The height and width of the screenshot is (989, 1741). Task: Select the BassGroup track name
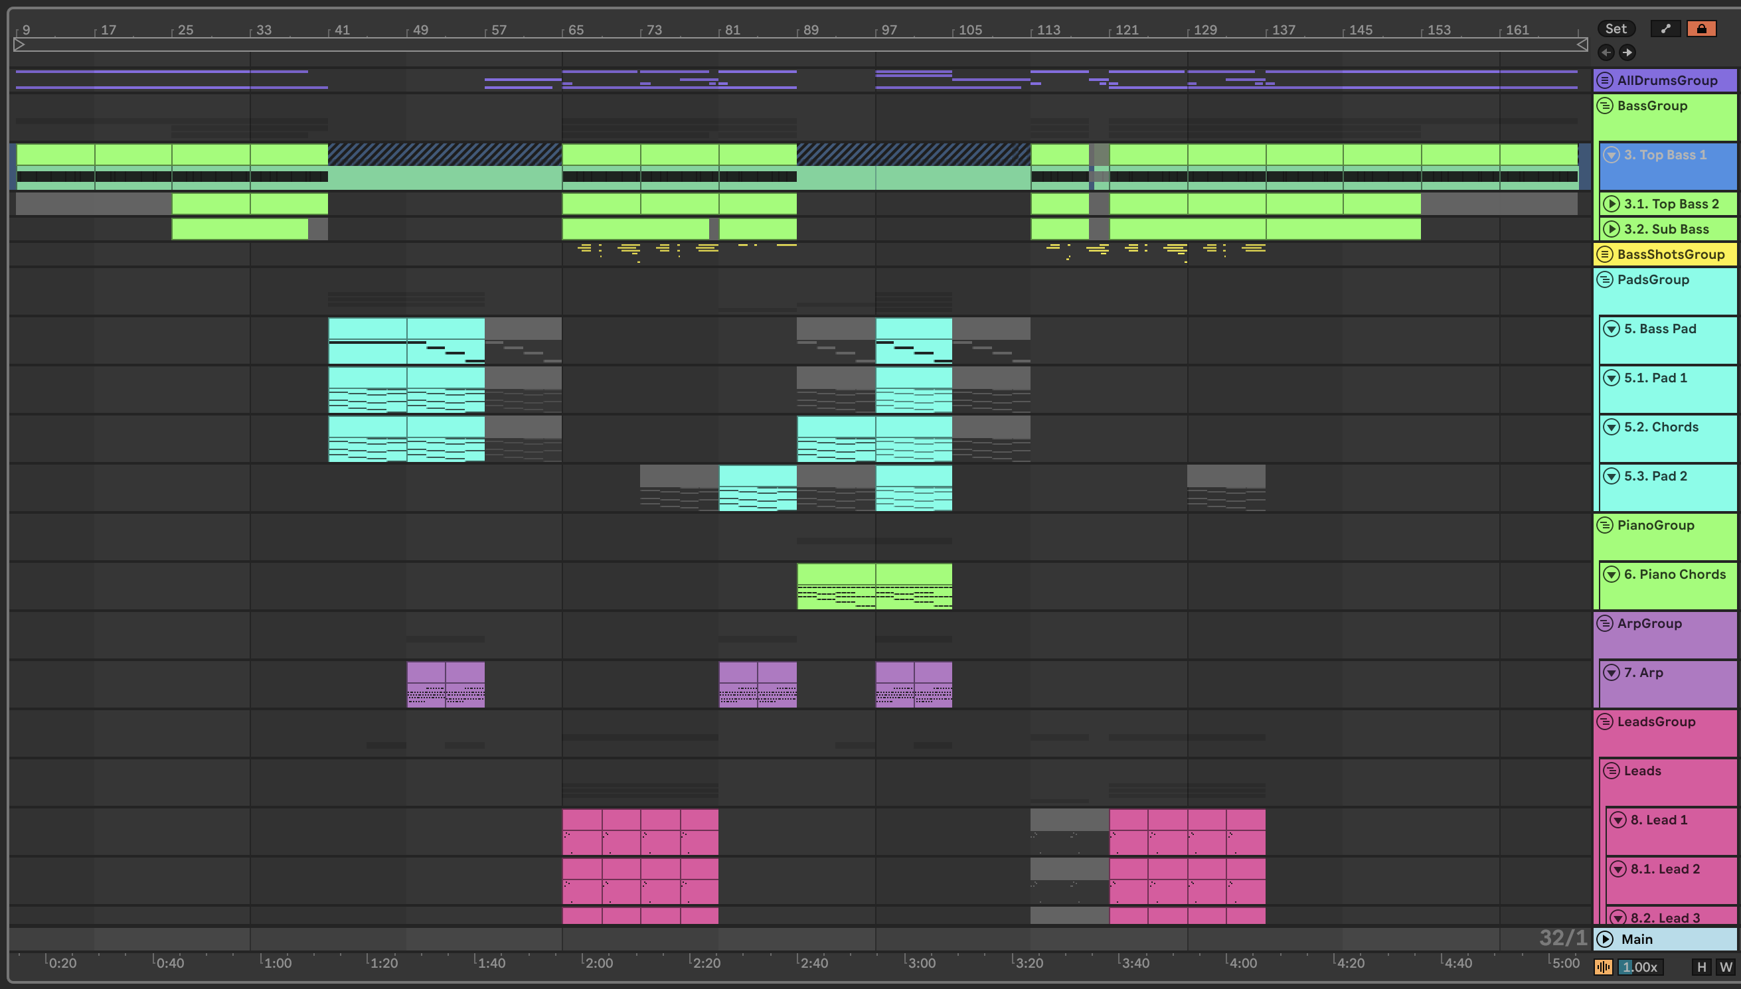(1652, 106)
